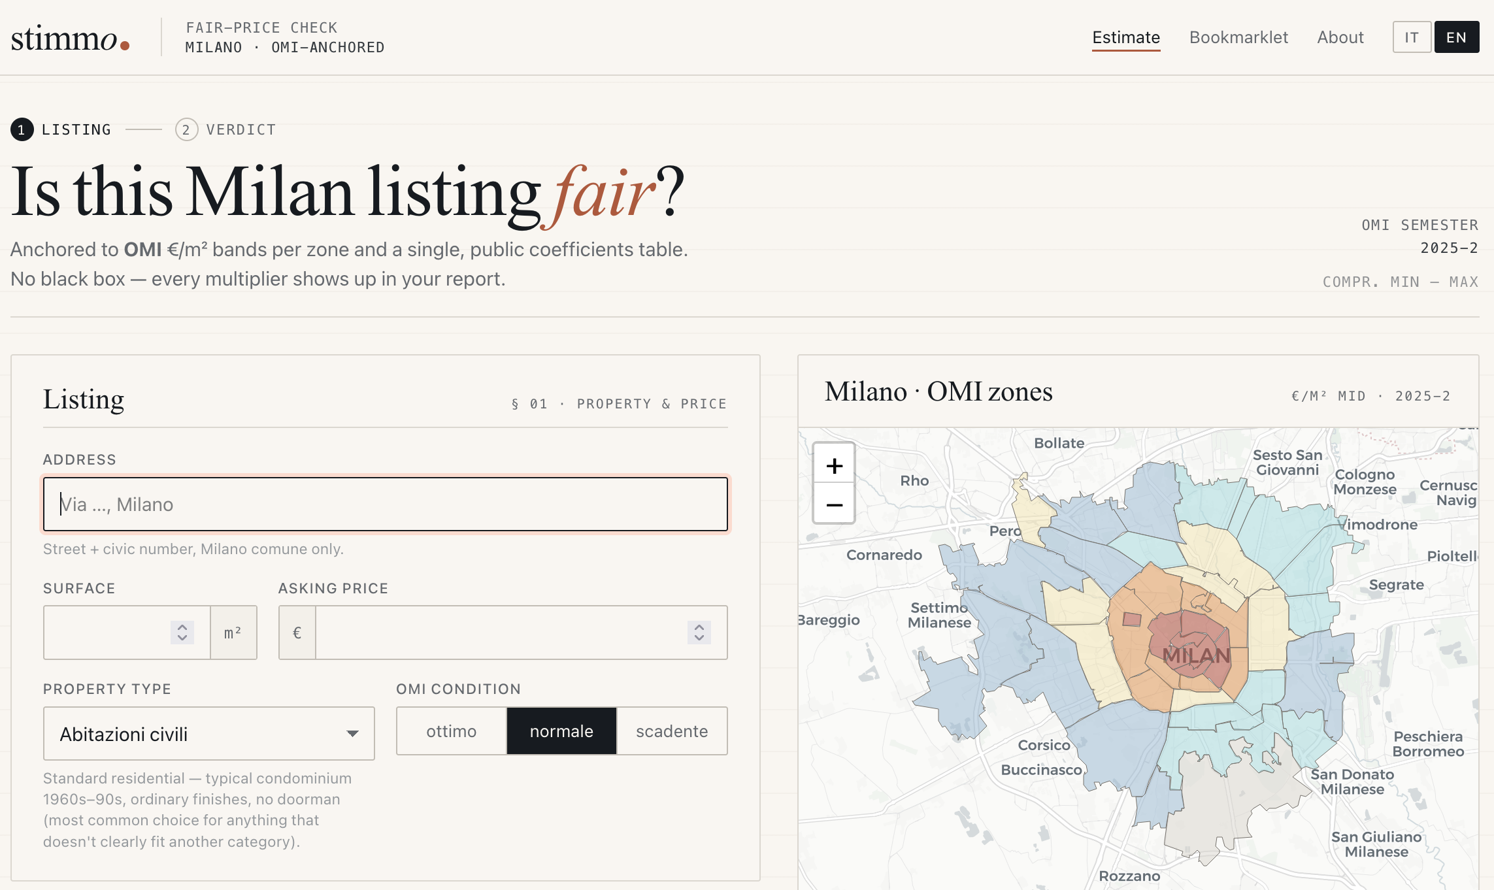Click the '2025-2' semester value

pyautogui.click(x=1450, y=248)
